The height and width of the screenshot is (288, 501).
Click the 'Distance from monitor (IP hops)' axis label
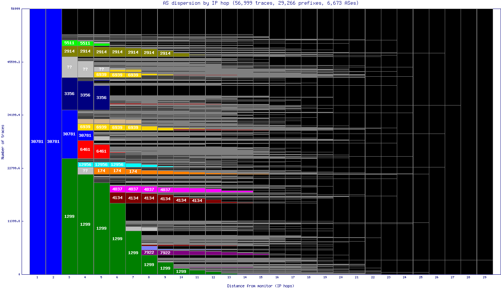[261, 286]
